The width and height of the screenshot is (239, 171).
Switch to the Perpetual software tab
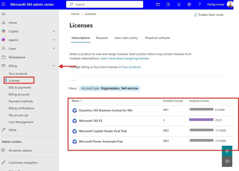[x=157, y=38]
